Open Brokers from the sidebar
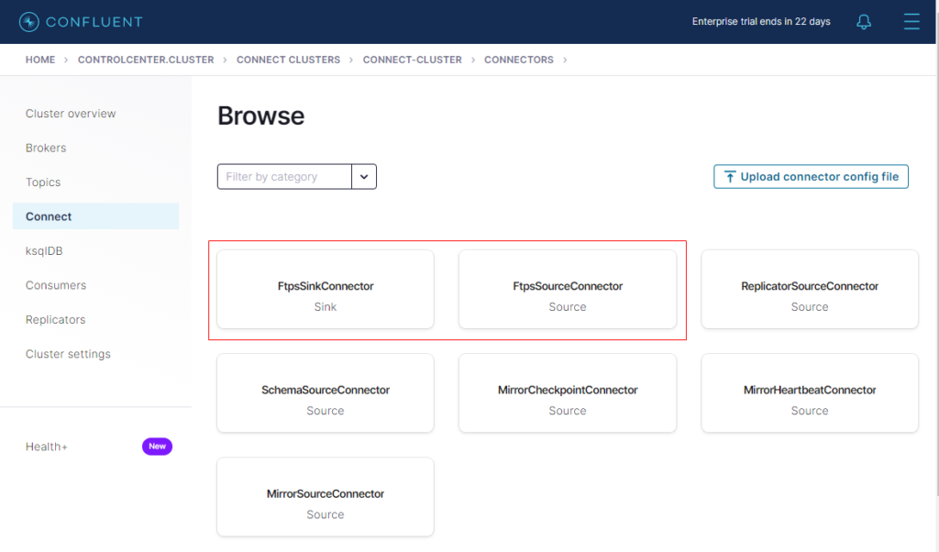This screenshot has height=552, width=939. pos(45,148)
